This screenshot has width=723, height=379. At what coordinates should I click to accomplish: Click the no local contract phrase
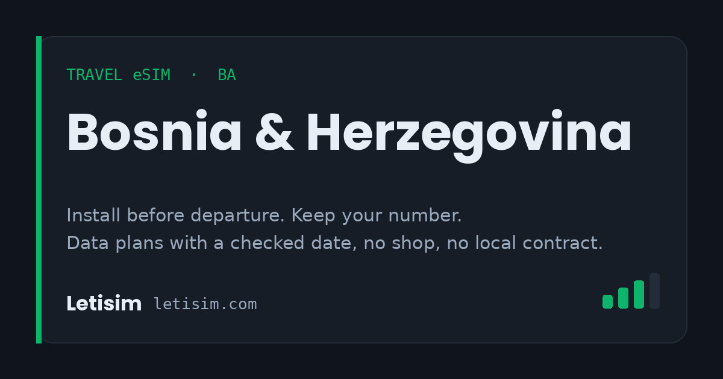(525, 244)
